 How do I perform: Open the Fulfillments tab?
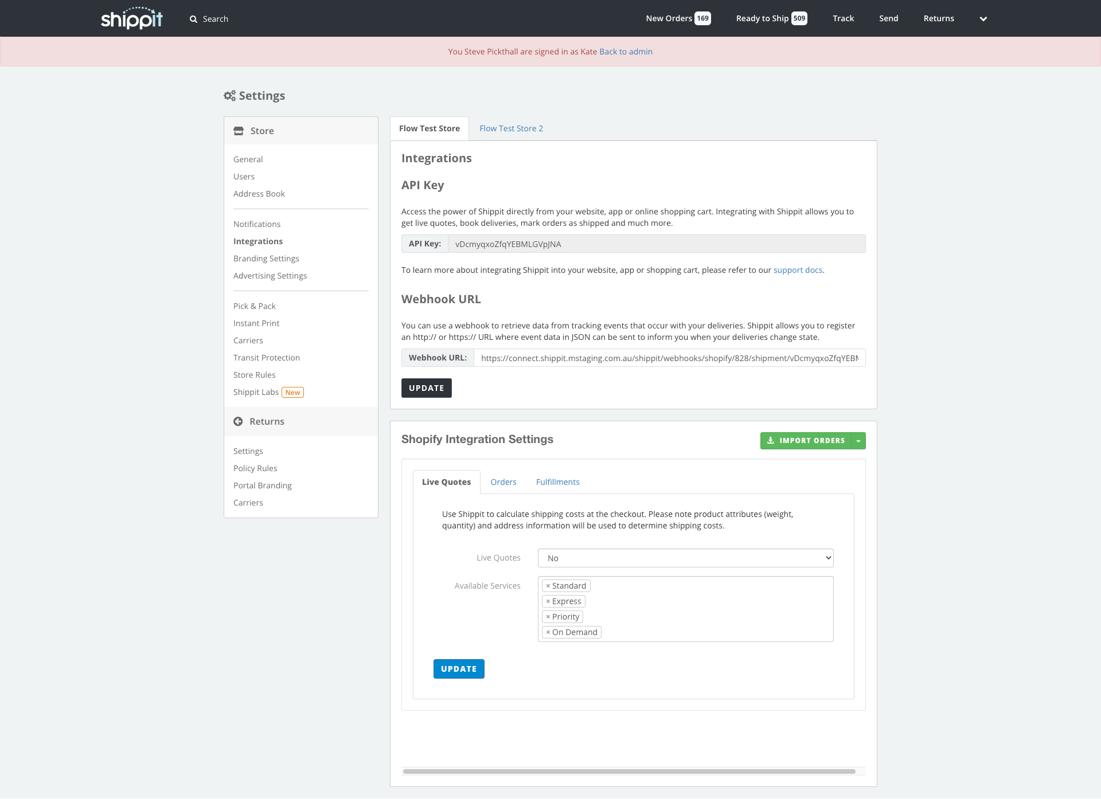click(557, 482)
